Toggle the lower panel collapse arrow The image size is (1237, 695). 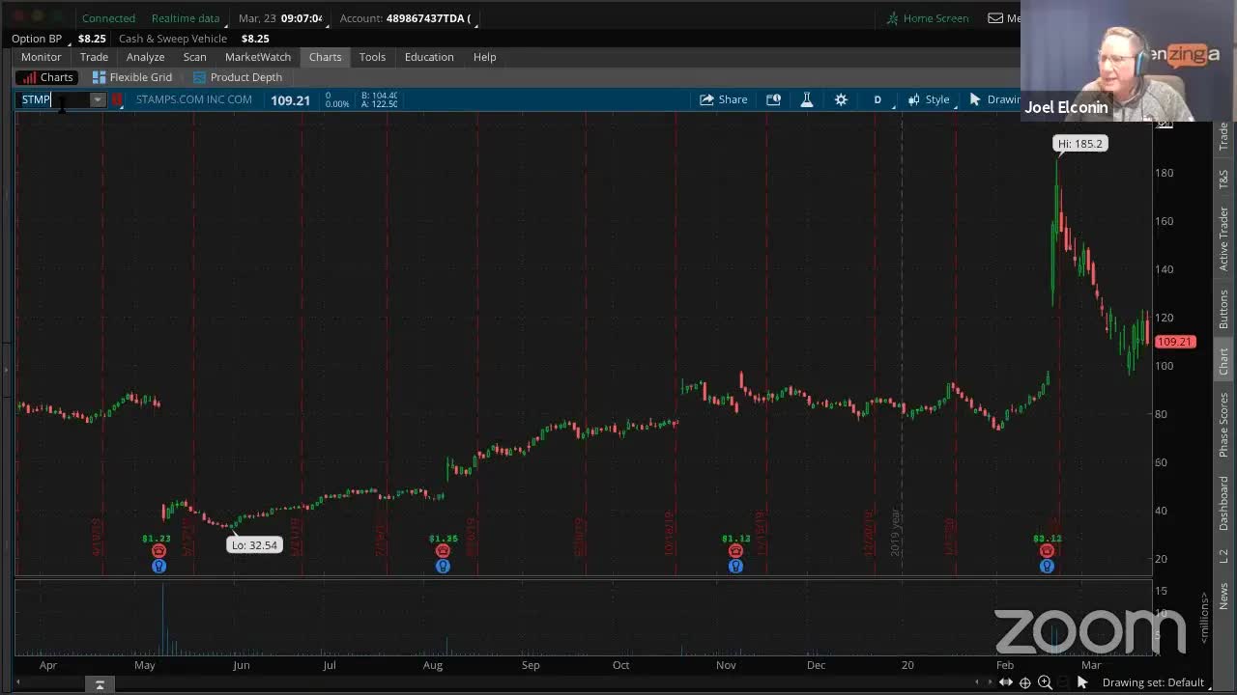point(100,684)
